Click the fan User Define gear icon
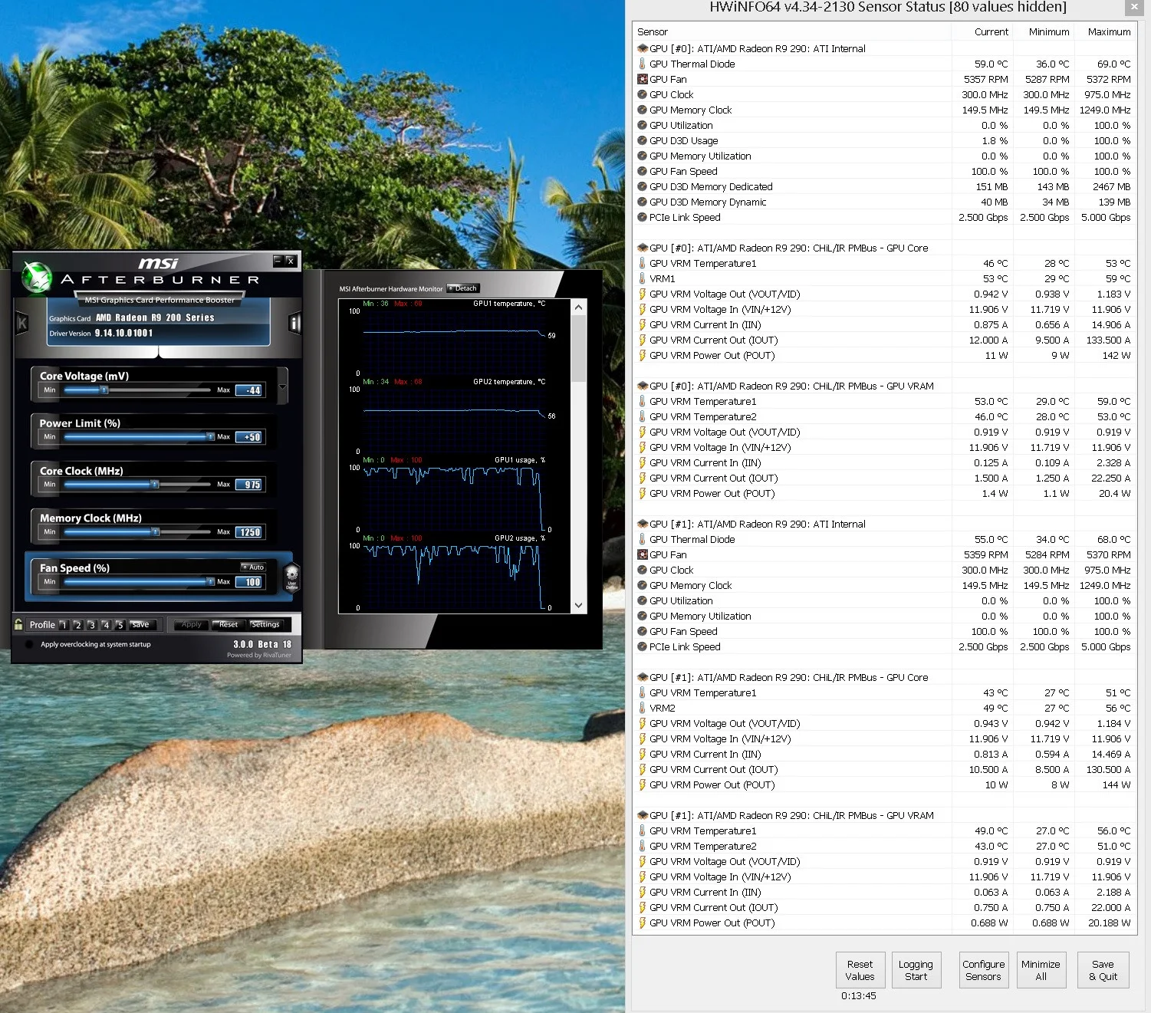 pyautogui.click(x=291, y=577)
